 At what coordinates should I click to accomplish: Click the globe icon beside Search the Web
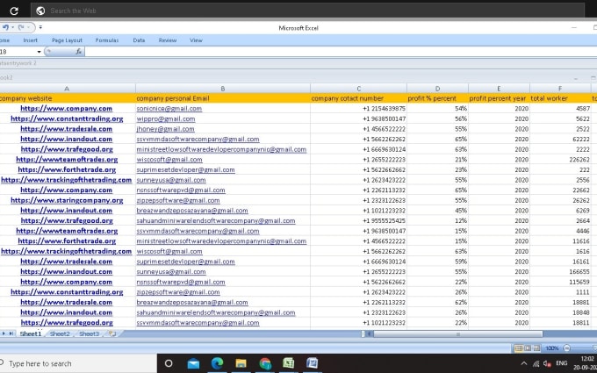[40, 11]
